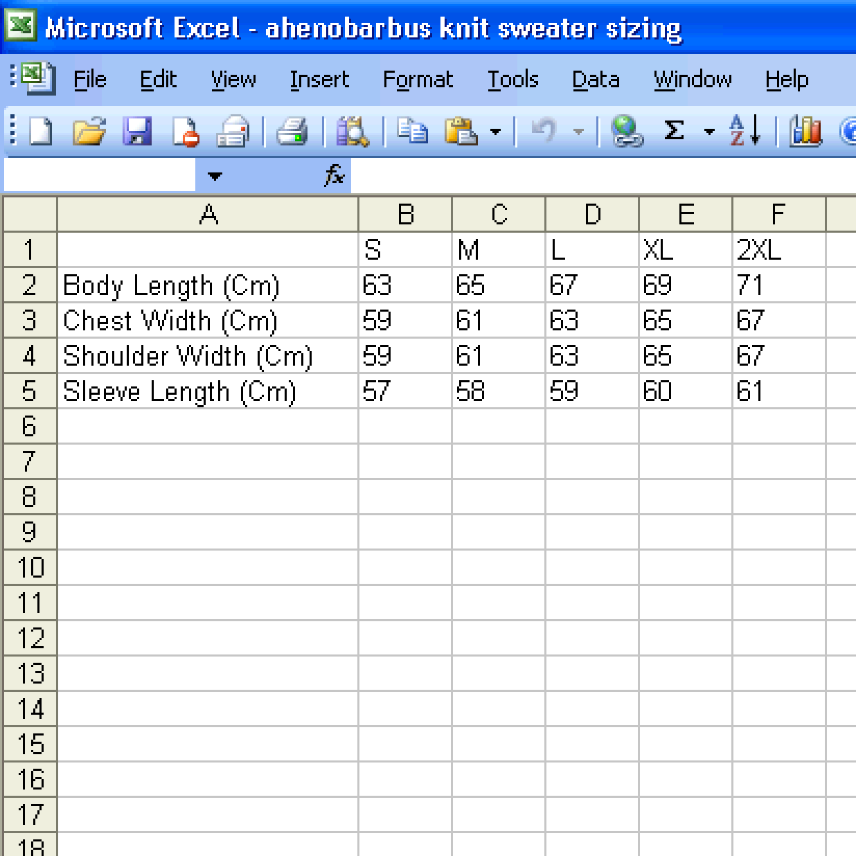856x856 pixels.
Task: Expand the Name Box dropdown arrow
Action: 215,176
